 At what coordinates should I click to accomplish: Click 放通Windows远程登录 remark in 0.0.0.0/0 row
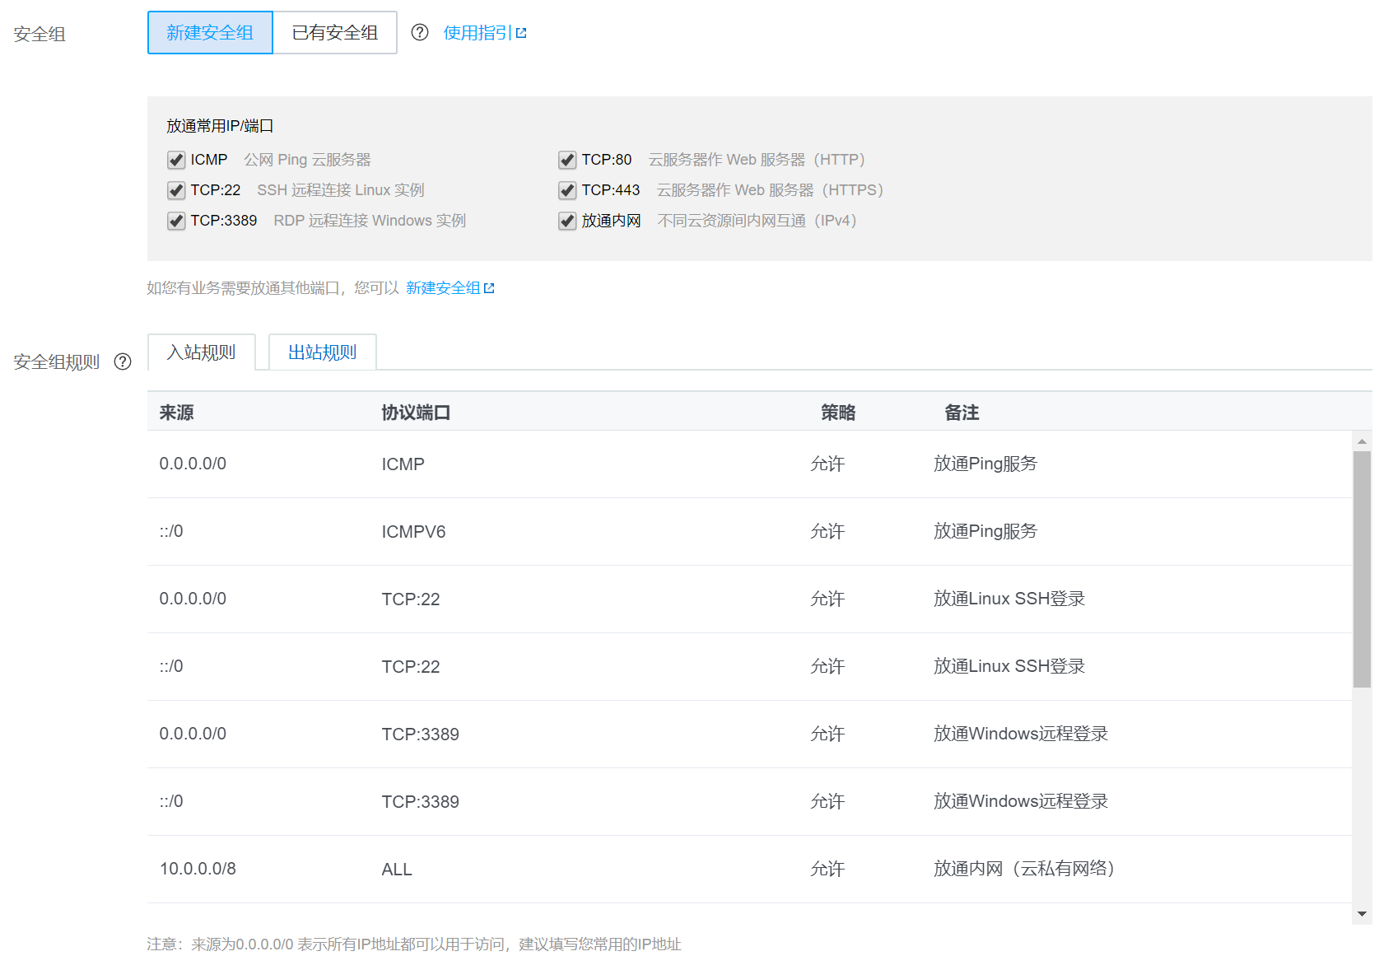pyautogui.click(x=1021, y=734)
